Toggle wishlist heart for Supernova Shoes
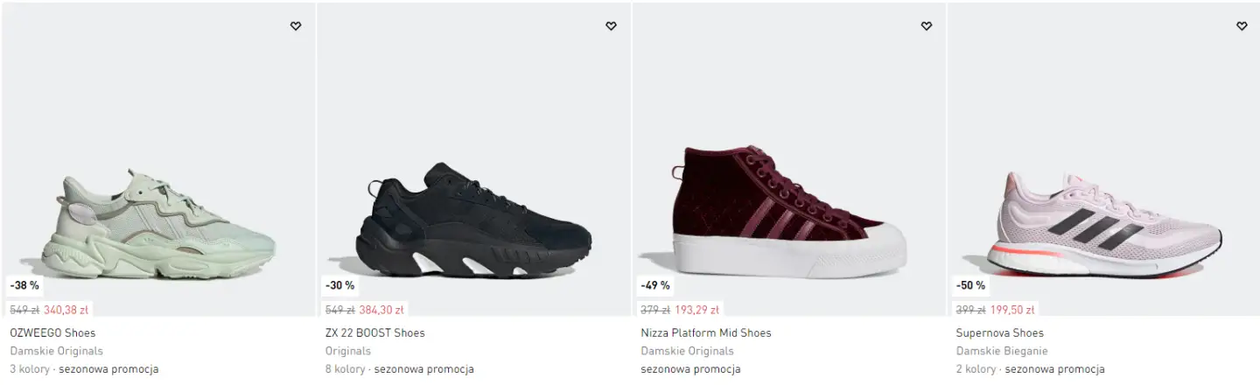 (x=1242, y=26)
